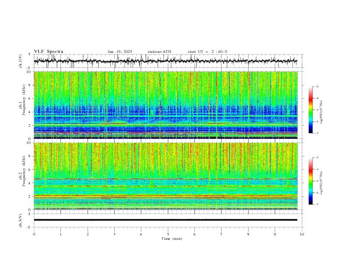Click the "-5" volt tick on ch.3(V) axis
Viewport: 340px width, 263px height.
point(29,227)
